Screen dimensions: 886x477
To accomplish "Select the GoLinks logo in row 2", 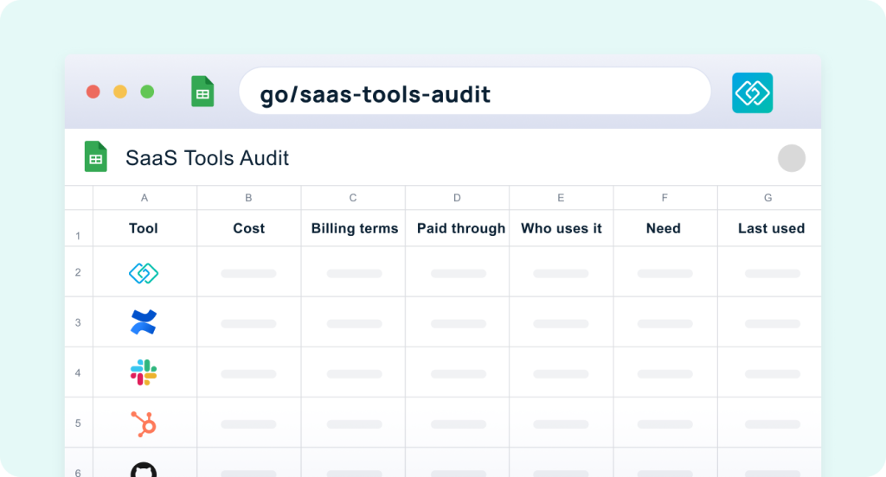I will [144, 273].
